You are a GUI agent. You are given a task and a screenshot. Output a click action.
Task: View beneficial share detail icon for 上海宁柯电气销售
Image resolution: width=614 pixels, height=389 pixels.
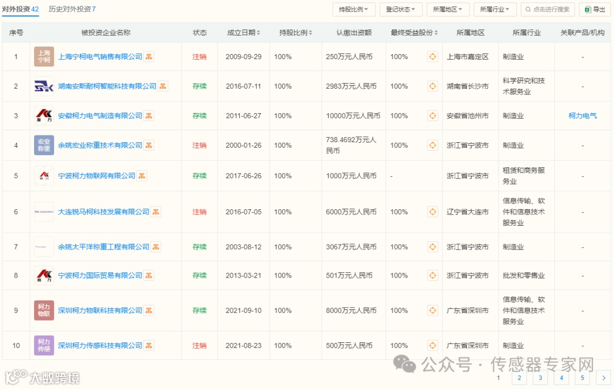point(433,57)
